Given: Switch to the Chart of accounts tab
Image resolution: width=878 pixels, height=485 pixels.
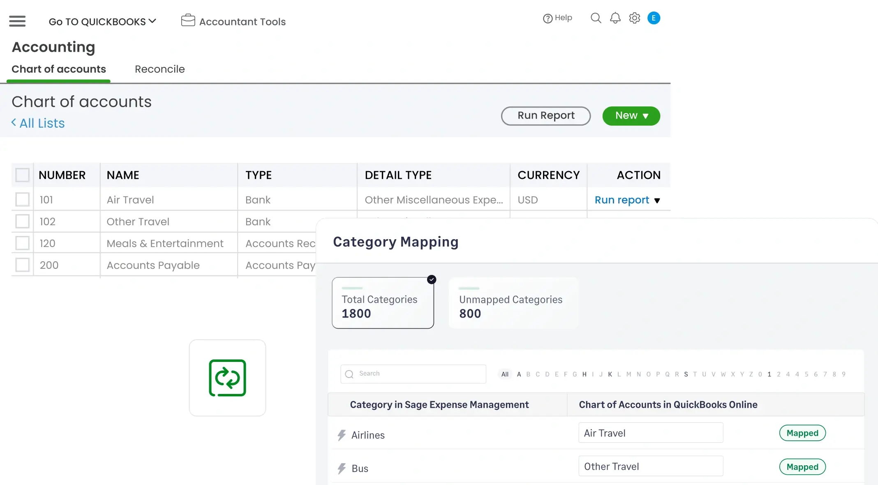Looking at the screenshot, I should [59, 69].
